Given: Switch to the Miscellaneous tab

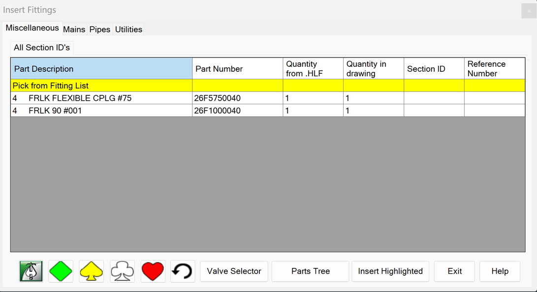Looking at the screenshot, I should tap(32, 28).
